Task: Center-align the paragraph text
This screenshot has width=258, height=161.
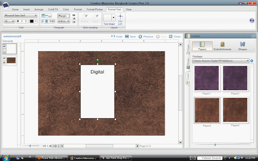Action: coord(47,21)
